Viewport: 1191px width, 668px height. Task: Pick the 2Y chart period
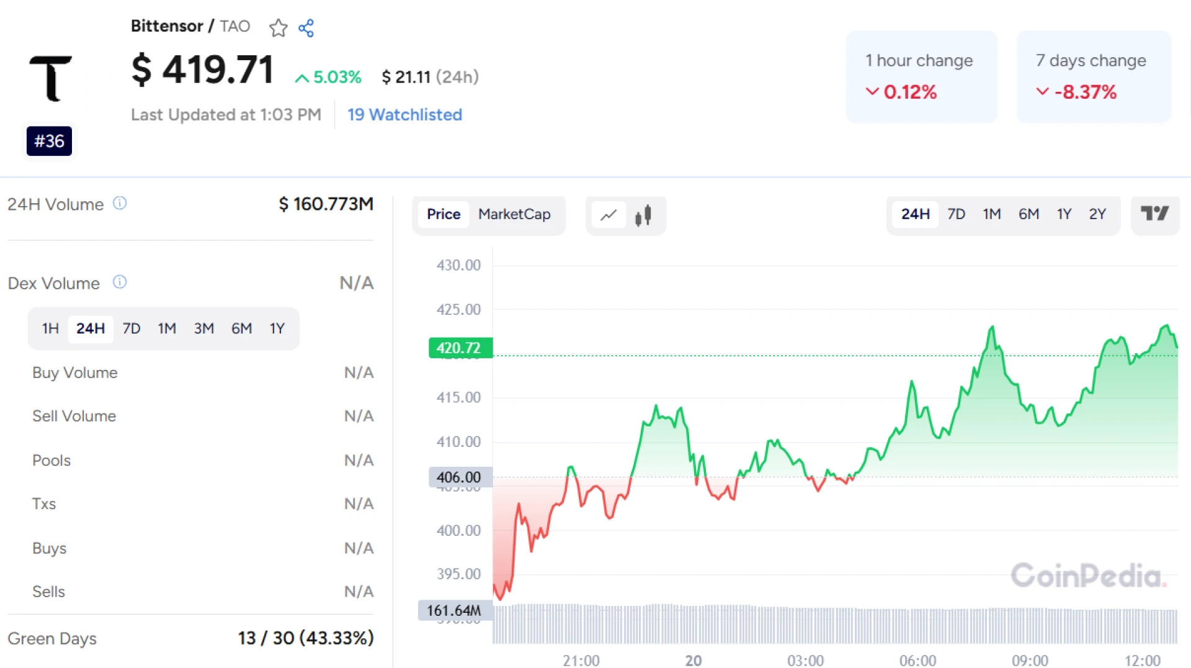[x=1097, y=214]
